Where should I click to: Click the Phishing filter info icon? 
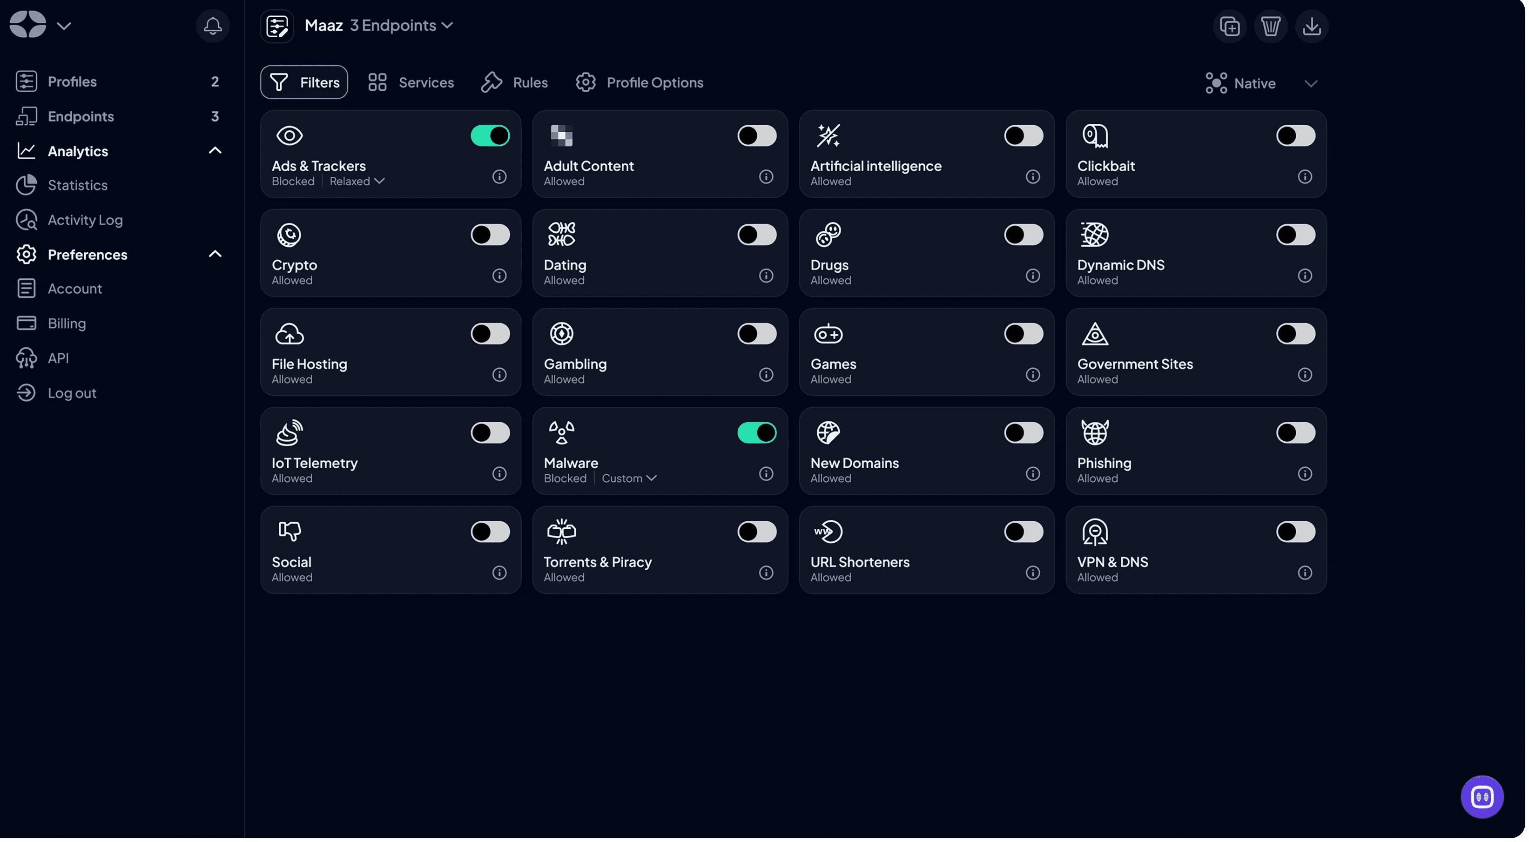tap(1304, 473)
